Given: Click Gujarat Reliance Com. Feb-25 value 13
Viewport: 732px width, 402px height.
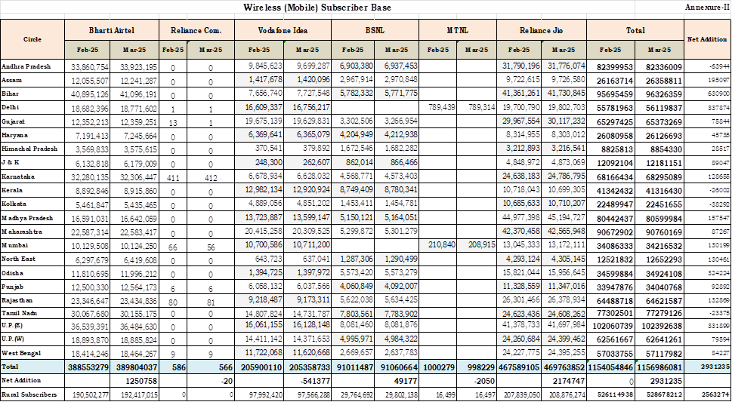Looking at the screenshot, I should (173, 121).
